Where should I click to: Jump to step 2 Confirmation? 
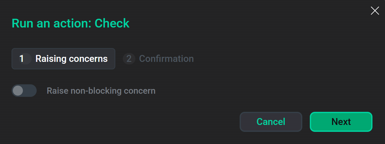click(x=158, y=59)
